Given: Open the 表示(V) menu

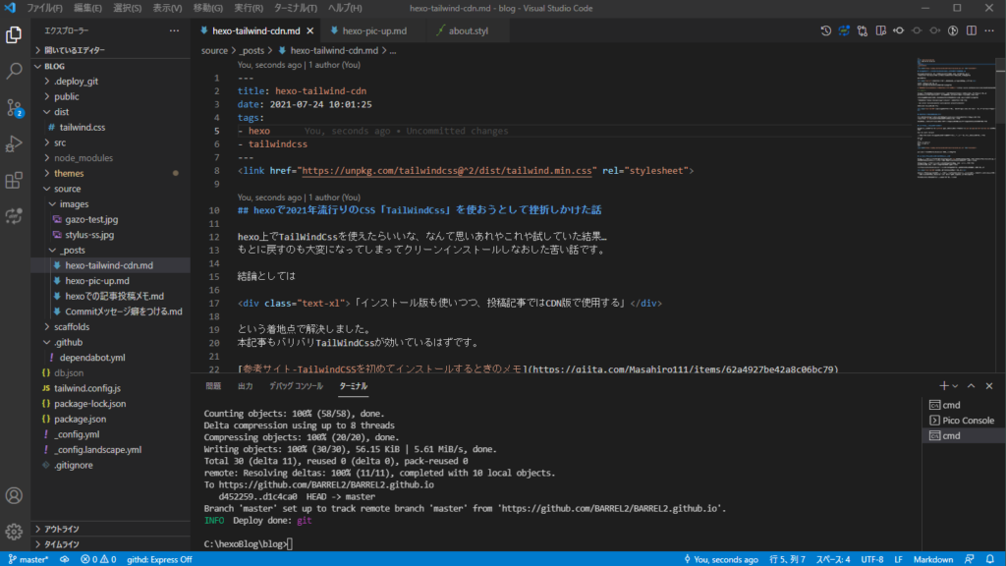Looking at the screenshot, I should (x=167, y=8).
